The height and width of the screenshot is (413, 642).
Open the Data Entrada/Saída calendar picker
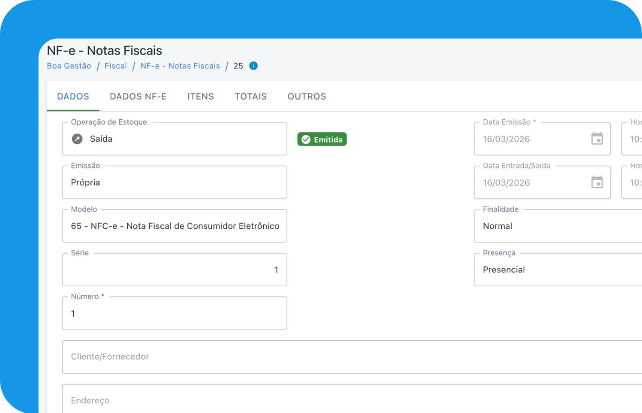[597, 182]
